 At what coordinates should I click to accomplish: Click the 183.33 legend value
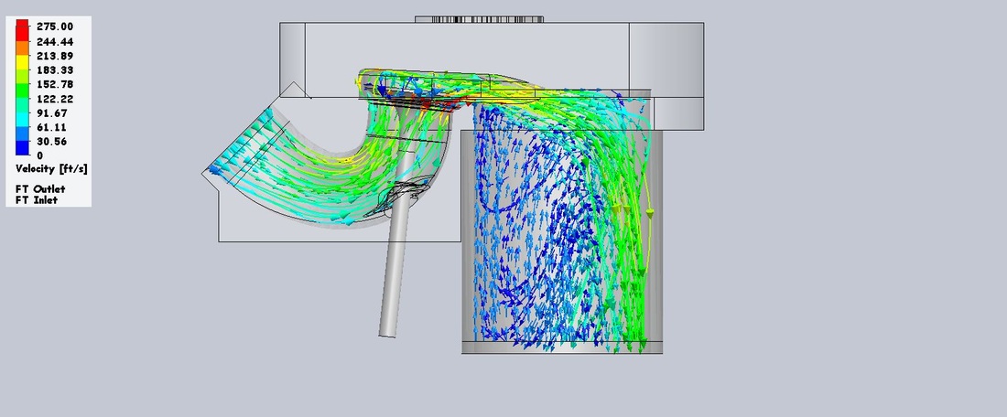click(55, 69)
